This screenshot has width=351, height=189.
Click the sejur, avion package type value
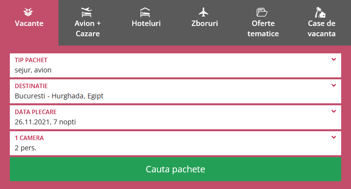coord(33,70)
